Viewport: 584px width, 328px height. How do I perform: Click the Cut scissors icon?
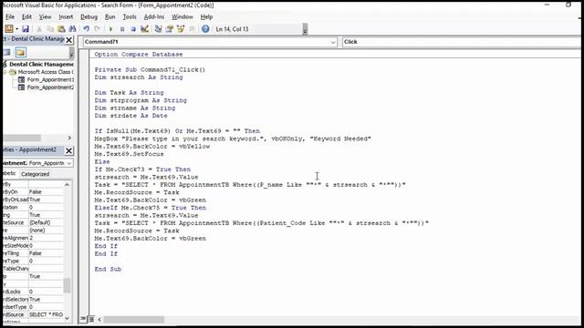(39, 28)
